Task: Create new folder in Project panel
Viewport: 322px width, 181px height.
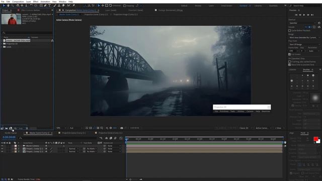Action: tap(7, 129)
